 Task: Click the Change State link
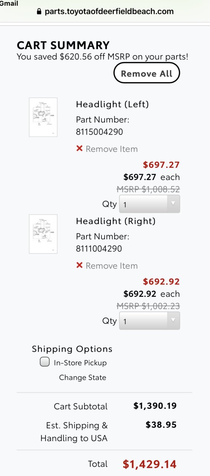pyautogui.click(x=83, y=377)
